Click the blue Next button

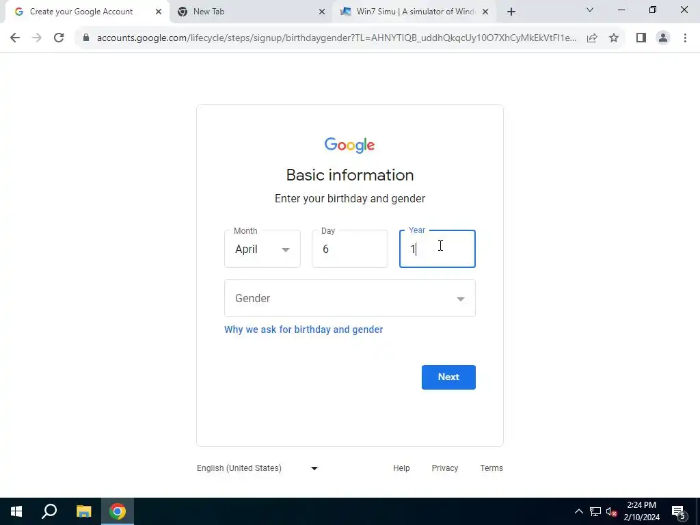[x=448, y=377]
